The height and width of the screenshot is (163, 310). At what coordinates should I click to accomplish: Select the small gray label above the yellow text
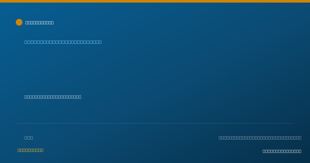[x=29, y=138]
